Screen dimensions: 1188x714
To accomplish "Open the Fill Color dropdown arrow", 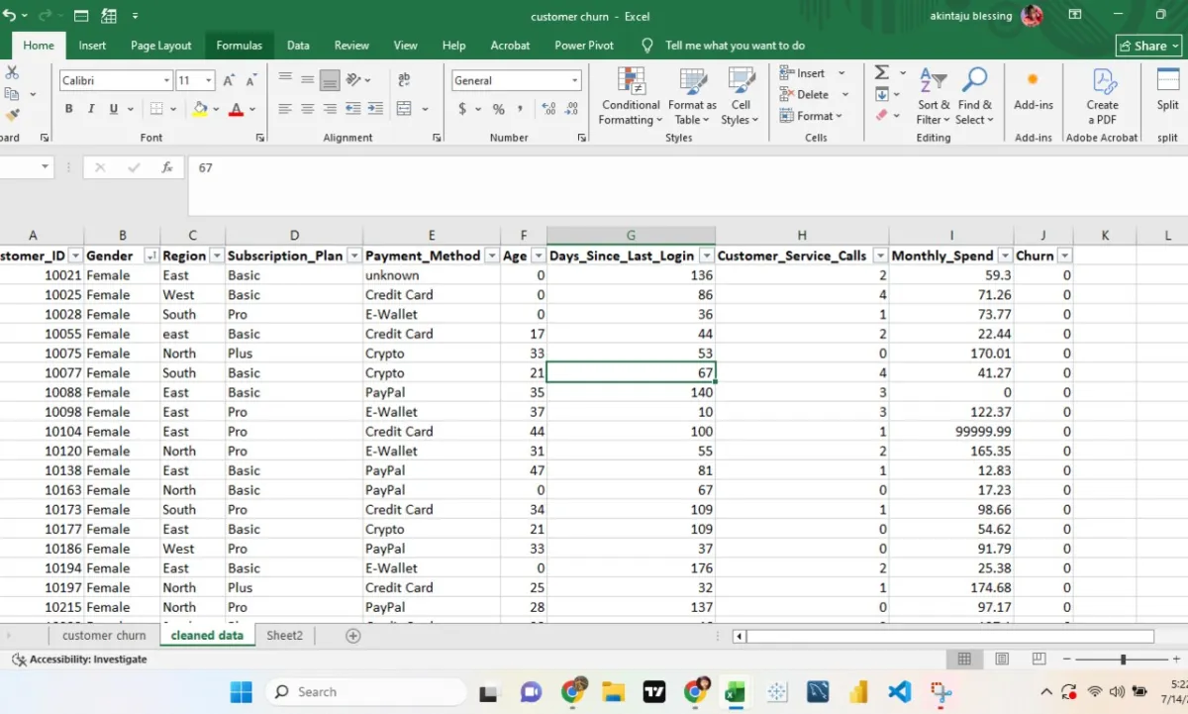I will click(217, 109).
